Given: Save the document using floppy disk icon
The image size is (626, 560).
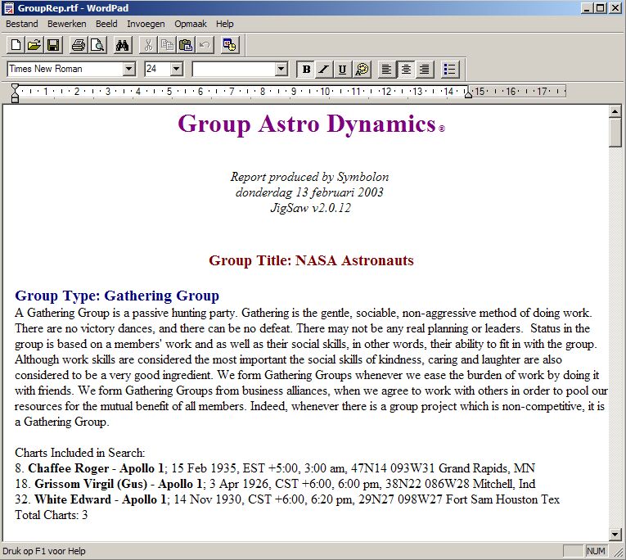Looking at the screenshot, I should tap(52, 45).
